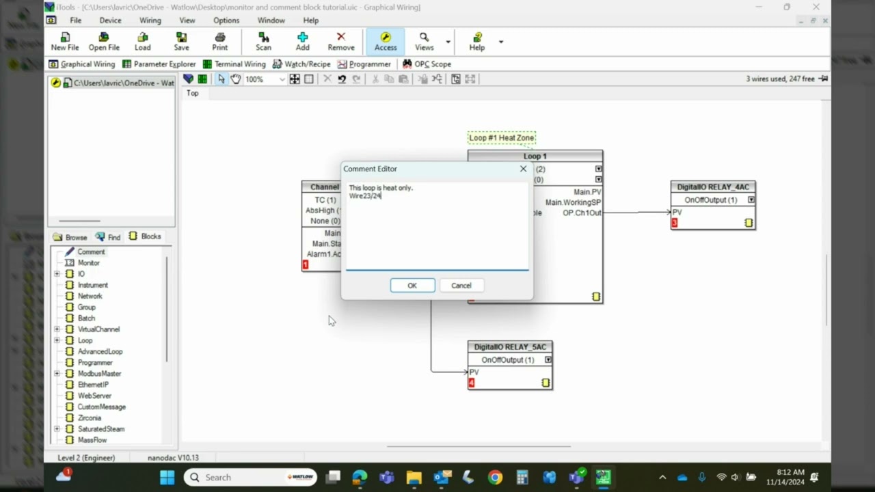Viewport: 875px width, 492px height.
Task: Open the Window menu
Action: (271, 20)
